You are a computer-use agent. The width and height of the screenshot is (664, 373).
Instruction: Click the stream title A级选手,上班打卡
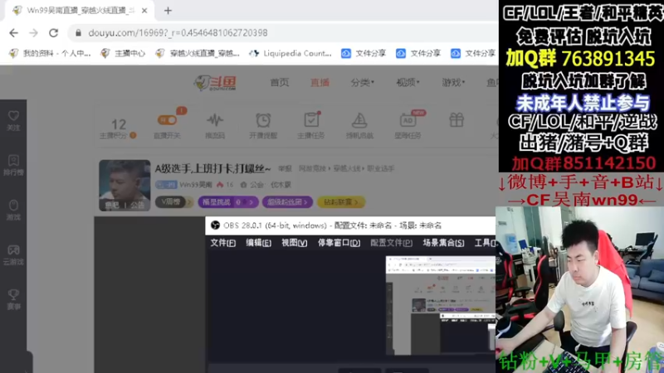[212, 169]
